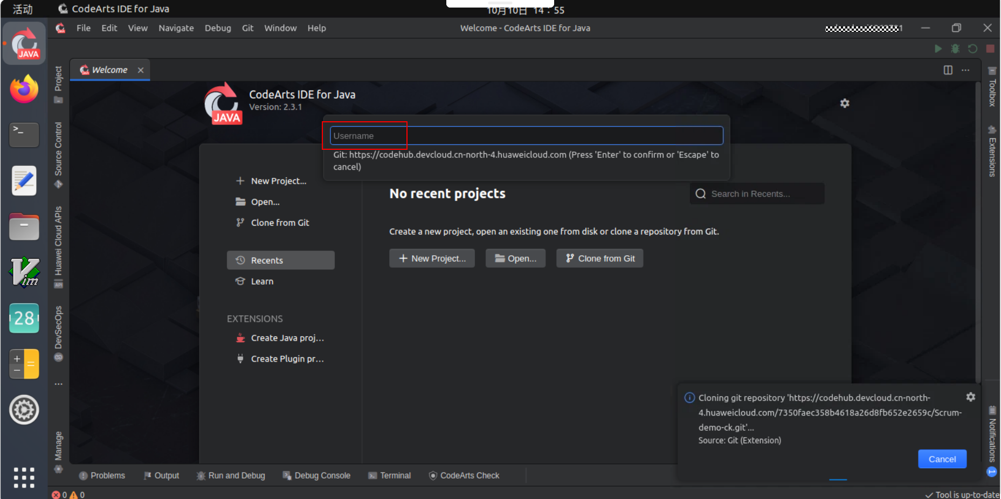The image size is (1001, 499).
Task: Select Learn in the Welcome navigation
Action: click(254, 281)
